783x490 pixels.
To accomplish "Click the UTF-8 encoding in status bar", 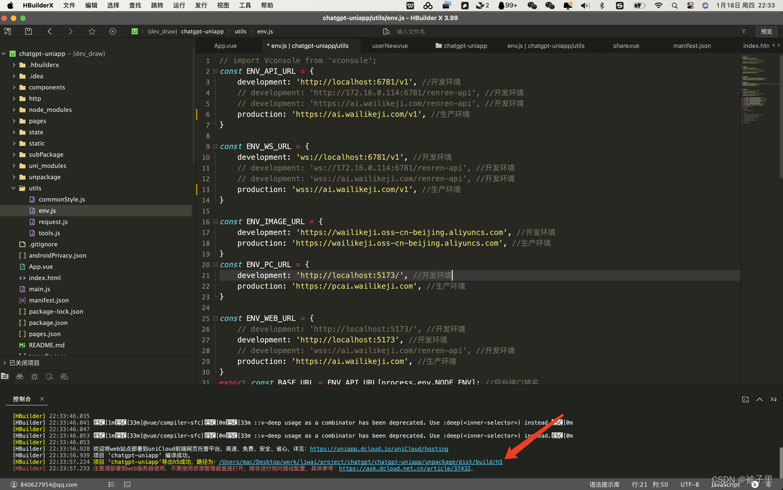I will 690,485.
